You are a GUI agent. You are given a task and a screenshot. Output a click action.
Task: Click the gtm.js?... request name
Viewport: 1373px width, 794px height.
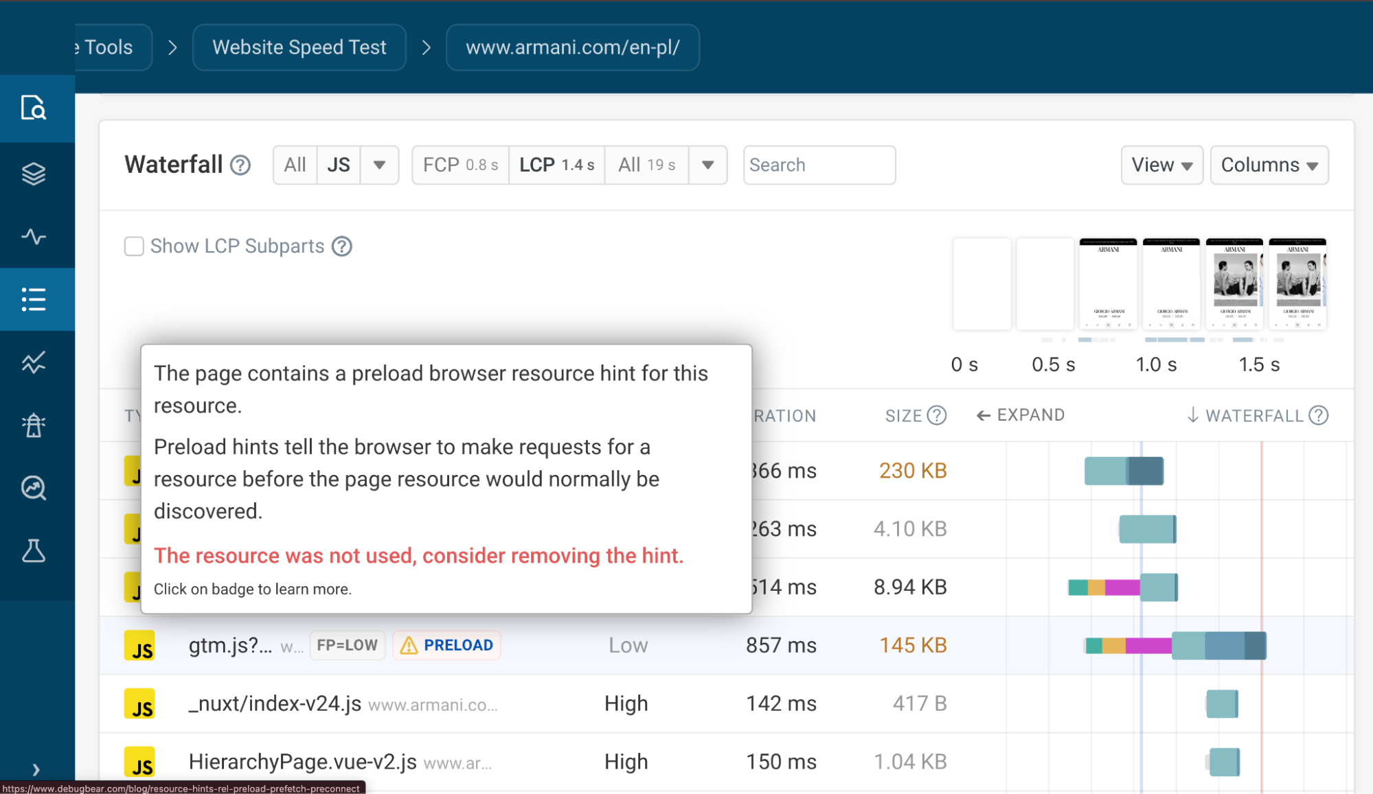coord(230,645)
